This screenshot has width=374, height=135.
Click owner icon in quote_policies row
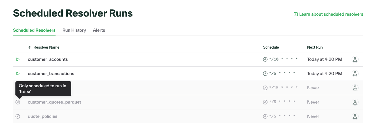[355, 116]
